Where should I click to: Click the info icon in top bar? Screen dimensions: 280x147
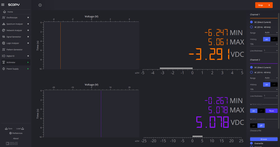click(40, 5)
